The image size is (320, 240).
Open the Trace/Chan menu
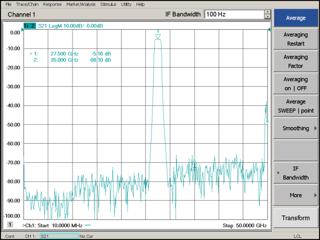point(27,4)
